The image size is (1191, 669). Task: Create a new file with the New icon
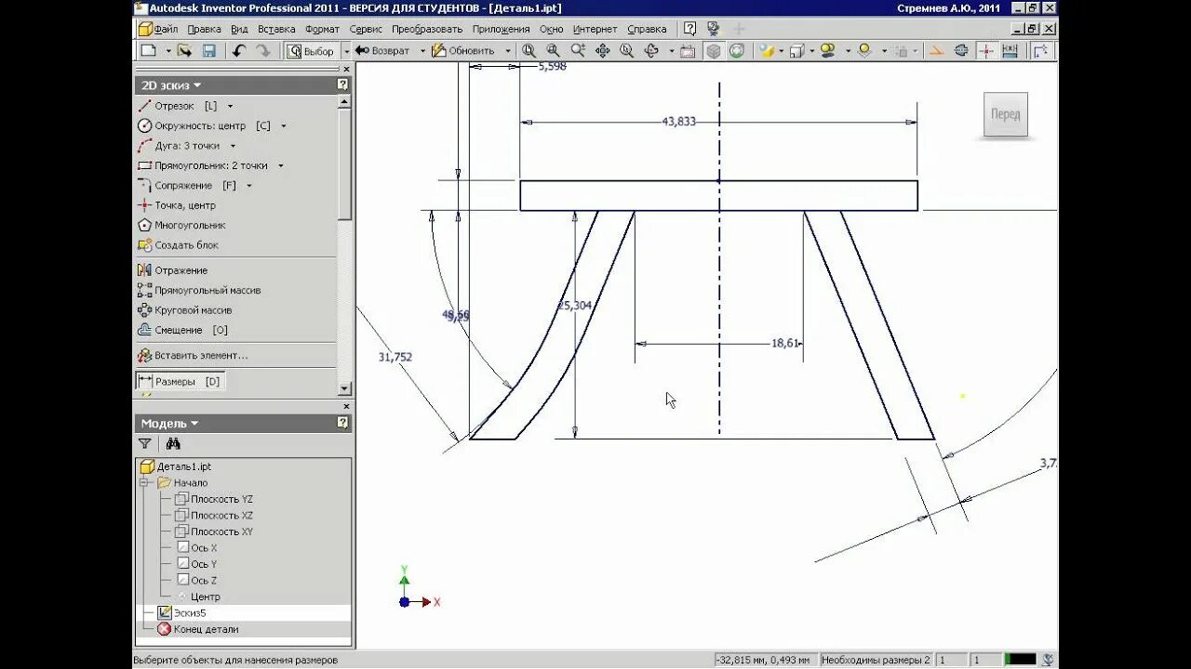pos(148,50)
